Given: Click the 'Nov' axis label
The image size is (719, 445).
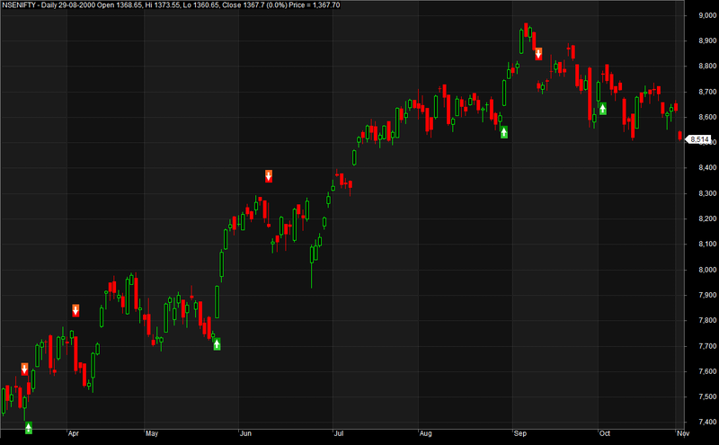Looking at the screenshot, I should point(683,433).
